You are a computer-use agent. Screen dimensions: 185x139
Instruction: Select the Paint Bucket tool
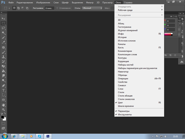[3, 71]
